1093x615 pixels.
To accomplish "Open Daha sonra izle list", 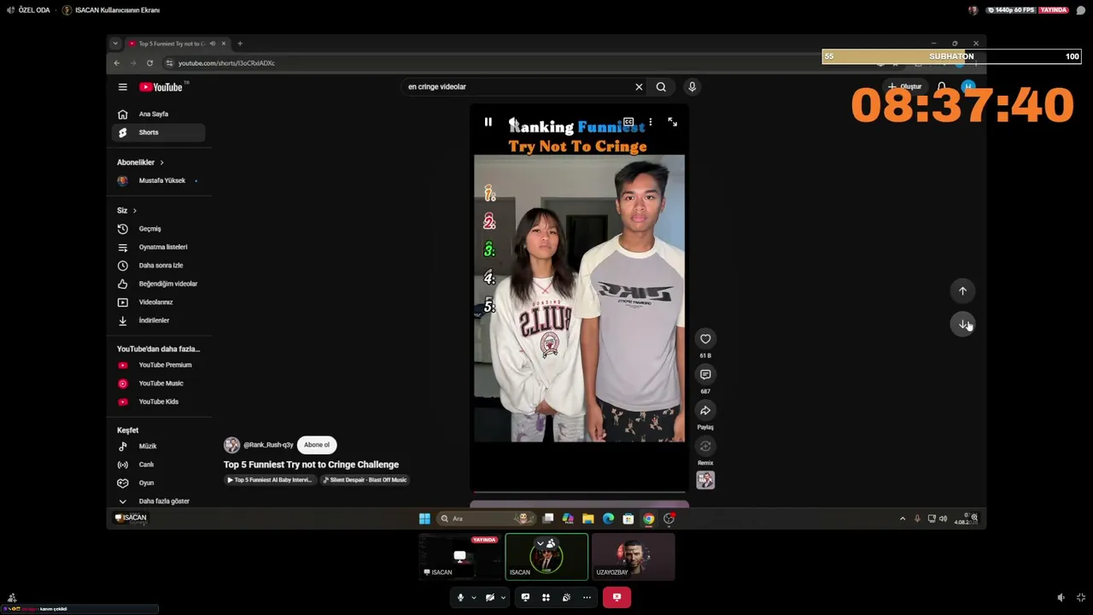I will click(x=158, y=266).
